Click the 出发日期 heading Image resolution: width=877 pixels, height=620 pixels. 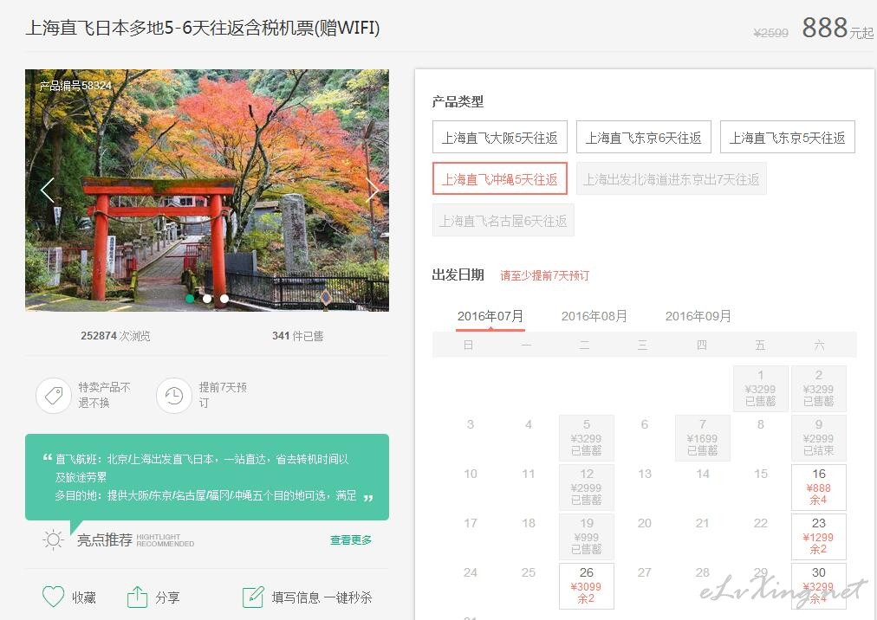click(x=458, y=274)
